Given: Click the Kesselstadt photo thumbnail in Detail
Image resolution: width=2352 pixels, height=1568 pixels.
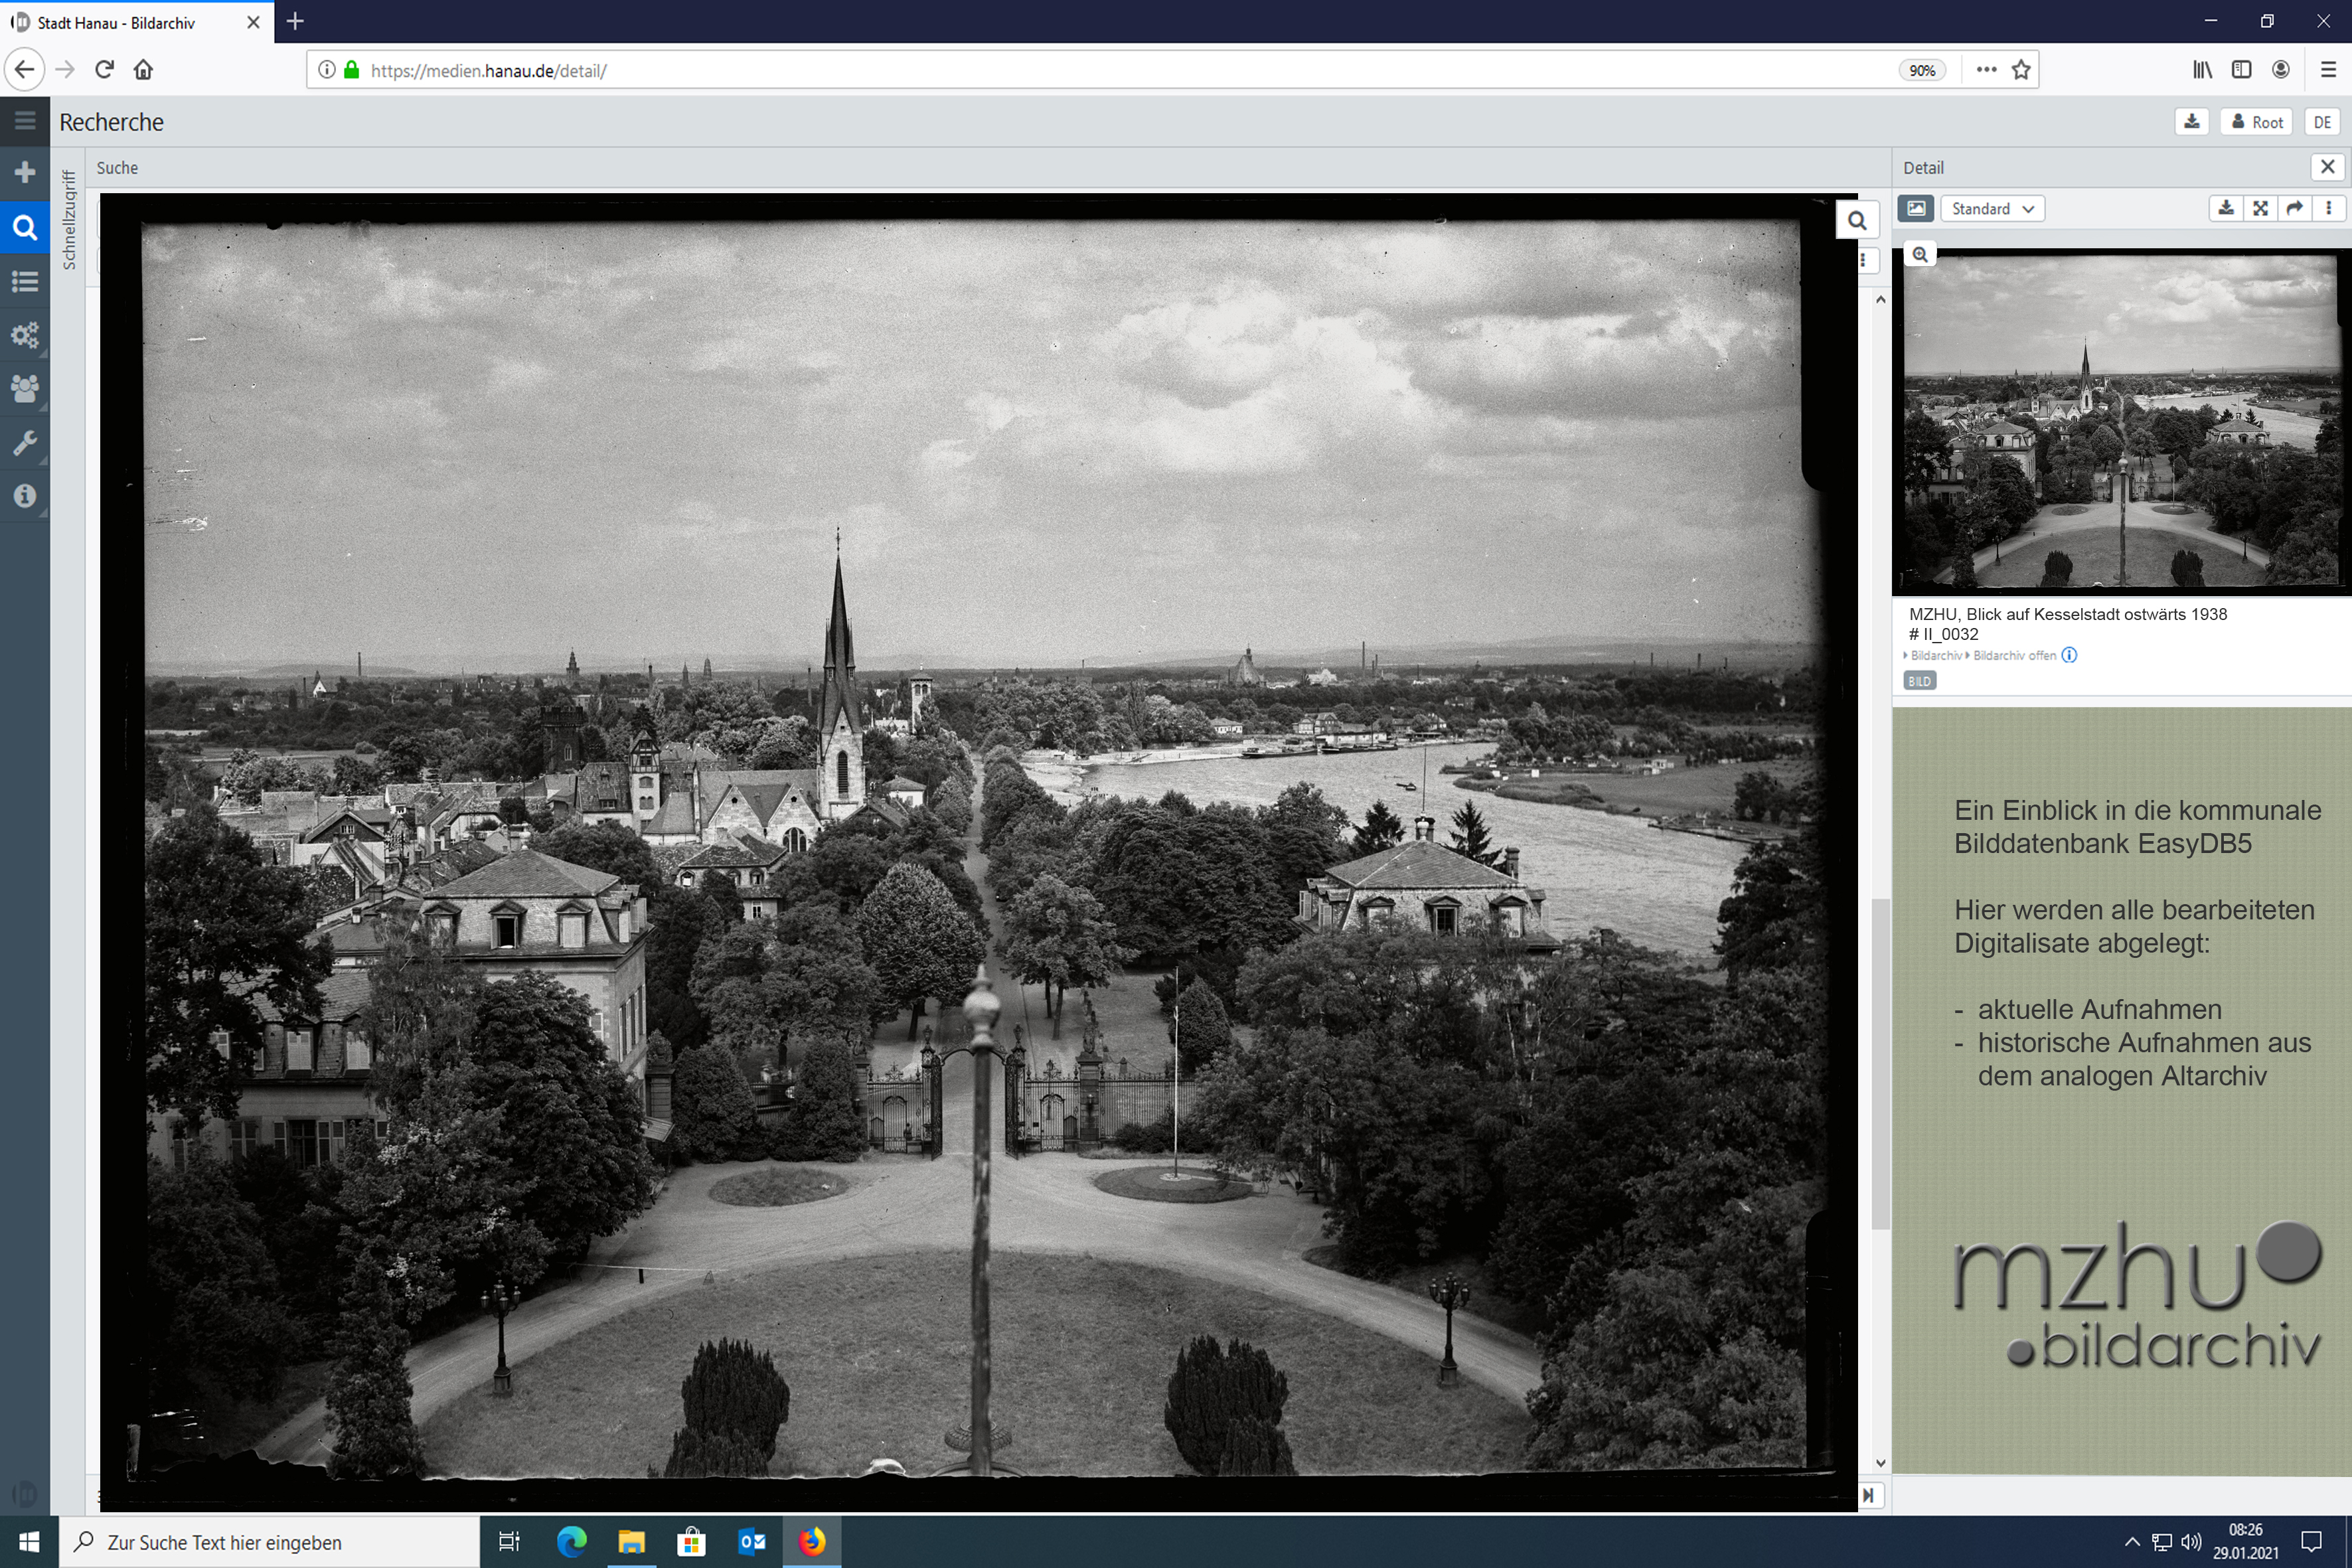Looking at the screenshot, I should tap(2120, 420).
